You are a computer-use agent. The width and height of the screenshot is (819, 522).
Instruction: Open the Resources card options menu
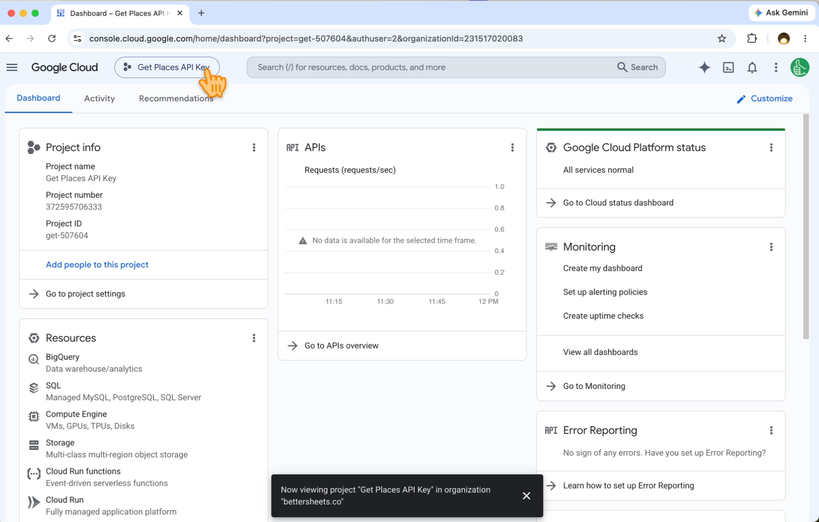pos(254,338)
